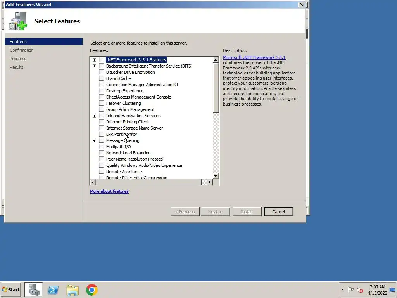Screen dimensions: 397x298
Task: Expand Ink and Handwriting Services node
Action: coord(95,116)
